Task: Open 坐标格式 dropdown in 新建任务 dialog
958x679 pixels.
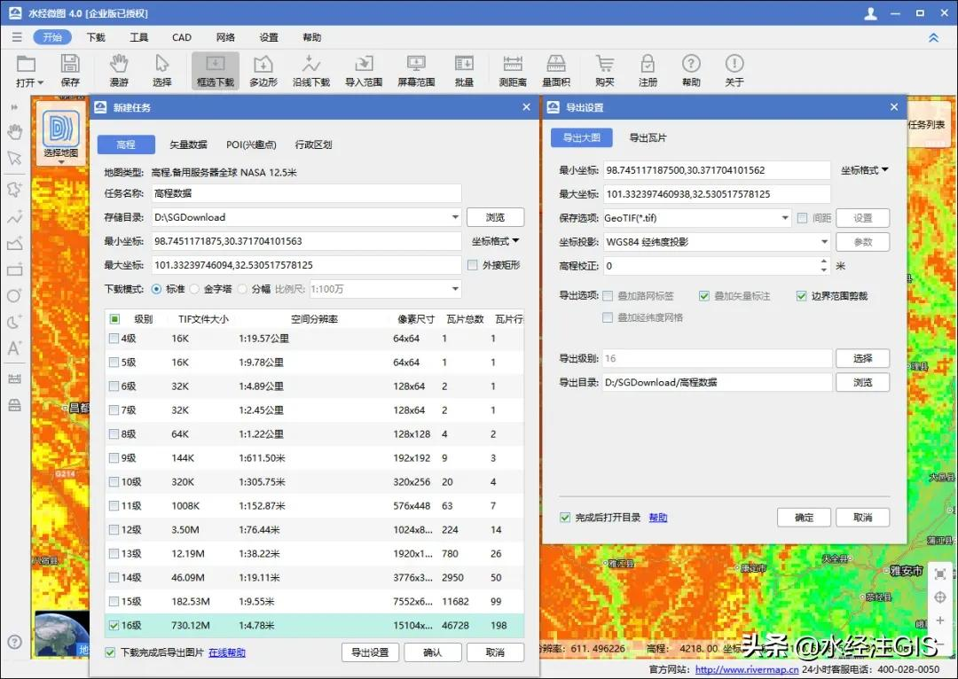Action: 495,241
